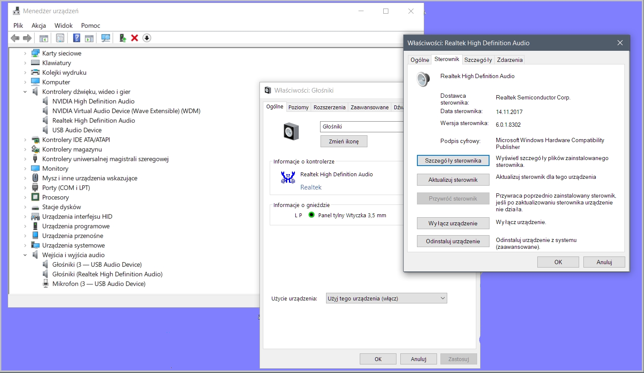The height and width of the screenshot is (373, 644).
Task: Click the Realtek crab logo icon
Action: pyautogui.click(x=288, y=177)
